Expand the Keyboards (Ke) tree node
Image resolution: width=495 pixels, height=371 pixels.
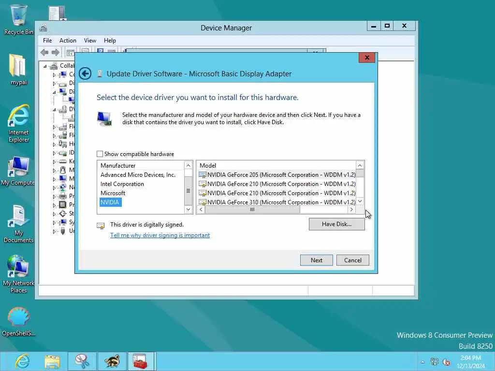pyautogui.click(x=54, y=161)
